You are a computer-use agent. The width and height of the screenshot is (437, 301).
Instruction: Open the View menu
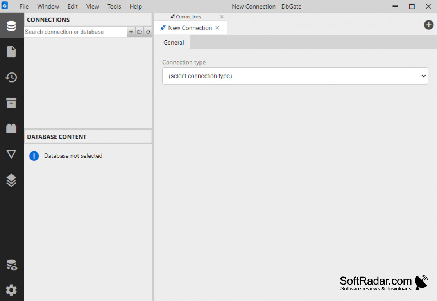coord(92,6)
